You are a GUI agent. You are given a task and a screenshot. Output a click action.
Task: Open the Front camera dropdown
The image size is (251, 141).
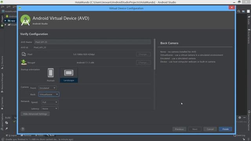pos(47,88)
